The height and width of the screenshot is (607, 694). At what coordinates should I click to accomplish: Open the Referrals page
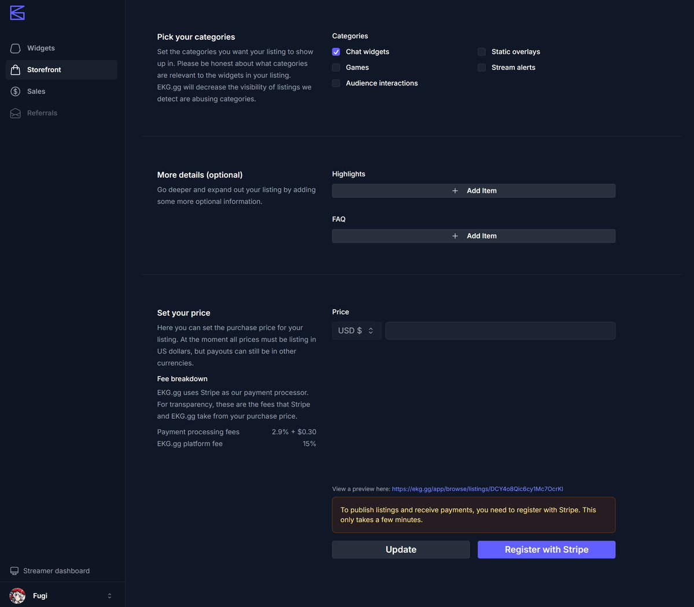[61, 113]
